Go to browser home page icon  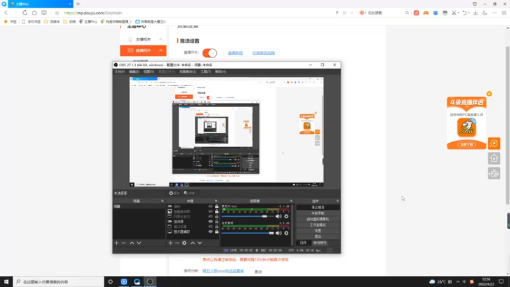[x=34, y=13]
